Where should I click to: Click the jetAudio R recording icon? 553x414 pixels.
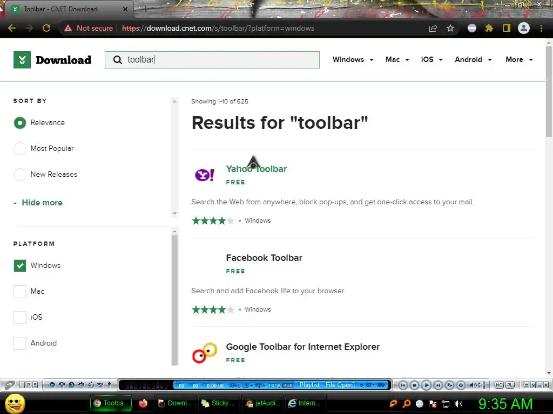tap(72, 385)
